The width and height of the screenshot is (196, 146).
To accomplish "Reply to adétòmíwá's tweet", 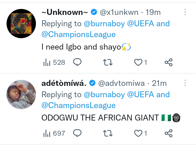I will pyautogui.click(x=78, y=133).
